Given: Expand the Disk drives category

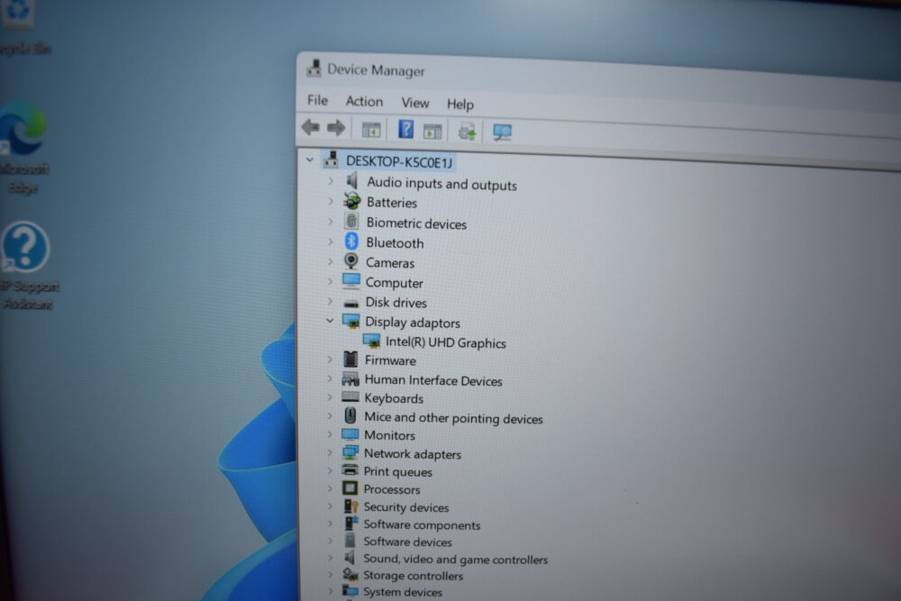Looking at the screenshot, I should pos(330,301).
